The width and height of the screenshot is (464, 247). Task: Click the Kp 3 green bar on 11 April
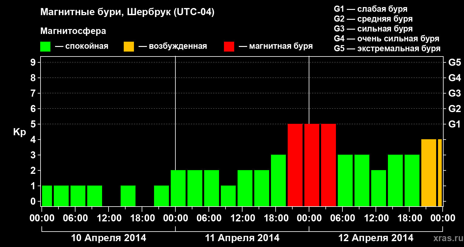click(x=278, y=181)
